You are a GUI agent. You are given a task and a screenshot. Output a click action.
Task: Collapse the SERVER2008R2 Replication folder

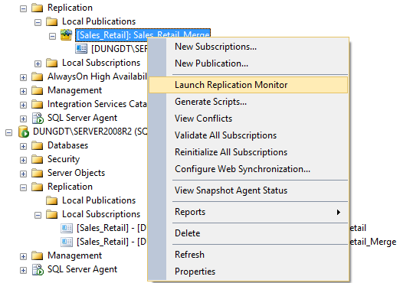pyautogui.click(x=23, y=187)
